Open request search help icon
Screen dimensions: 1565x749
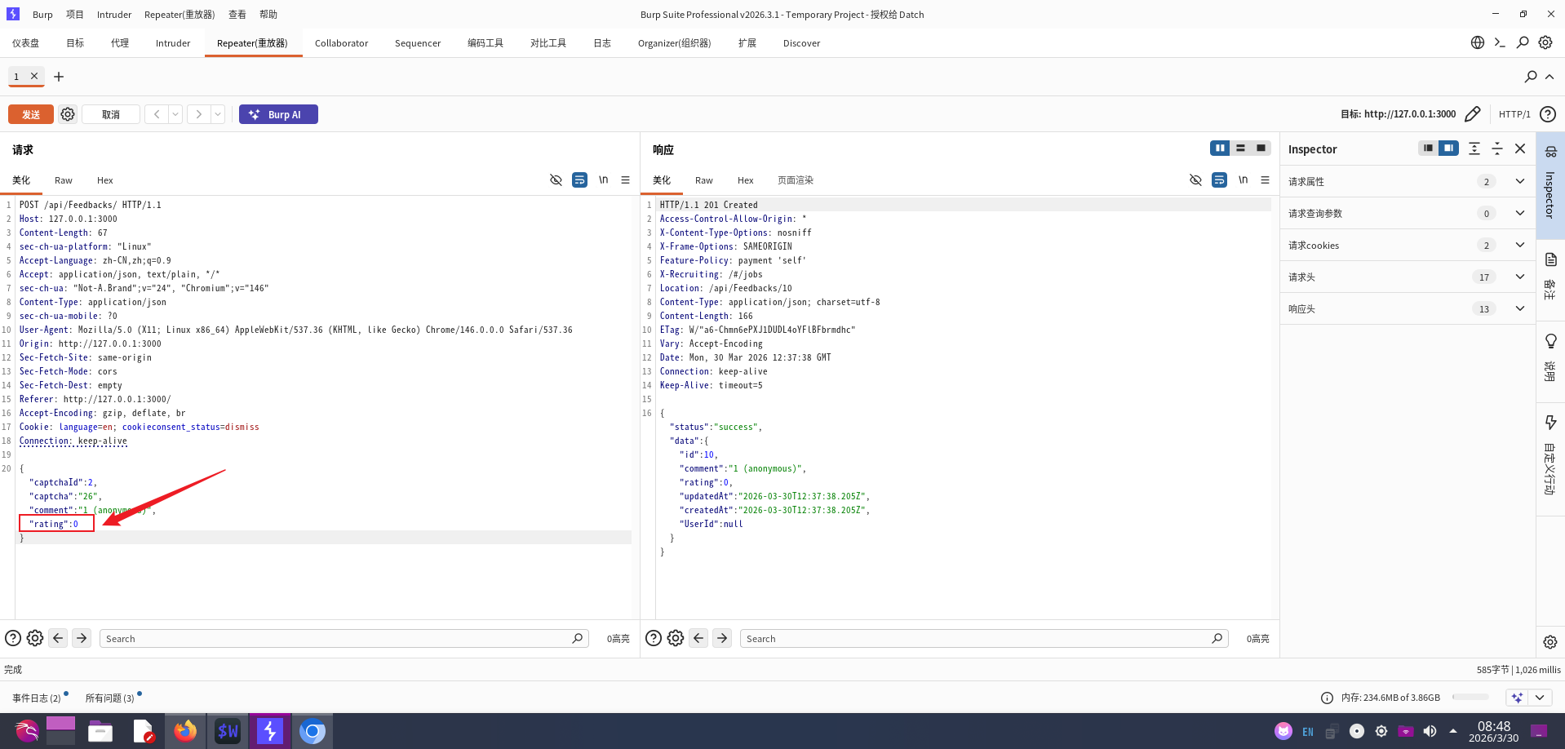(x=13, y=638)
